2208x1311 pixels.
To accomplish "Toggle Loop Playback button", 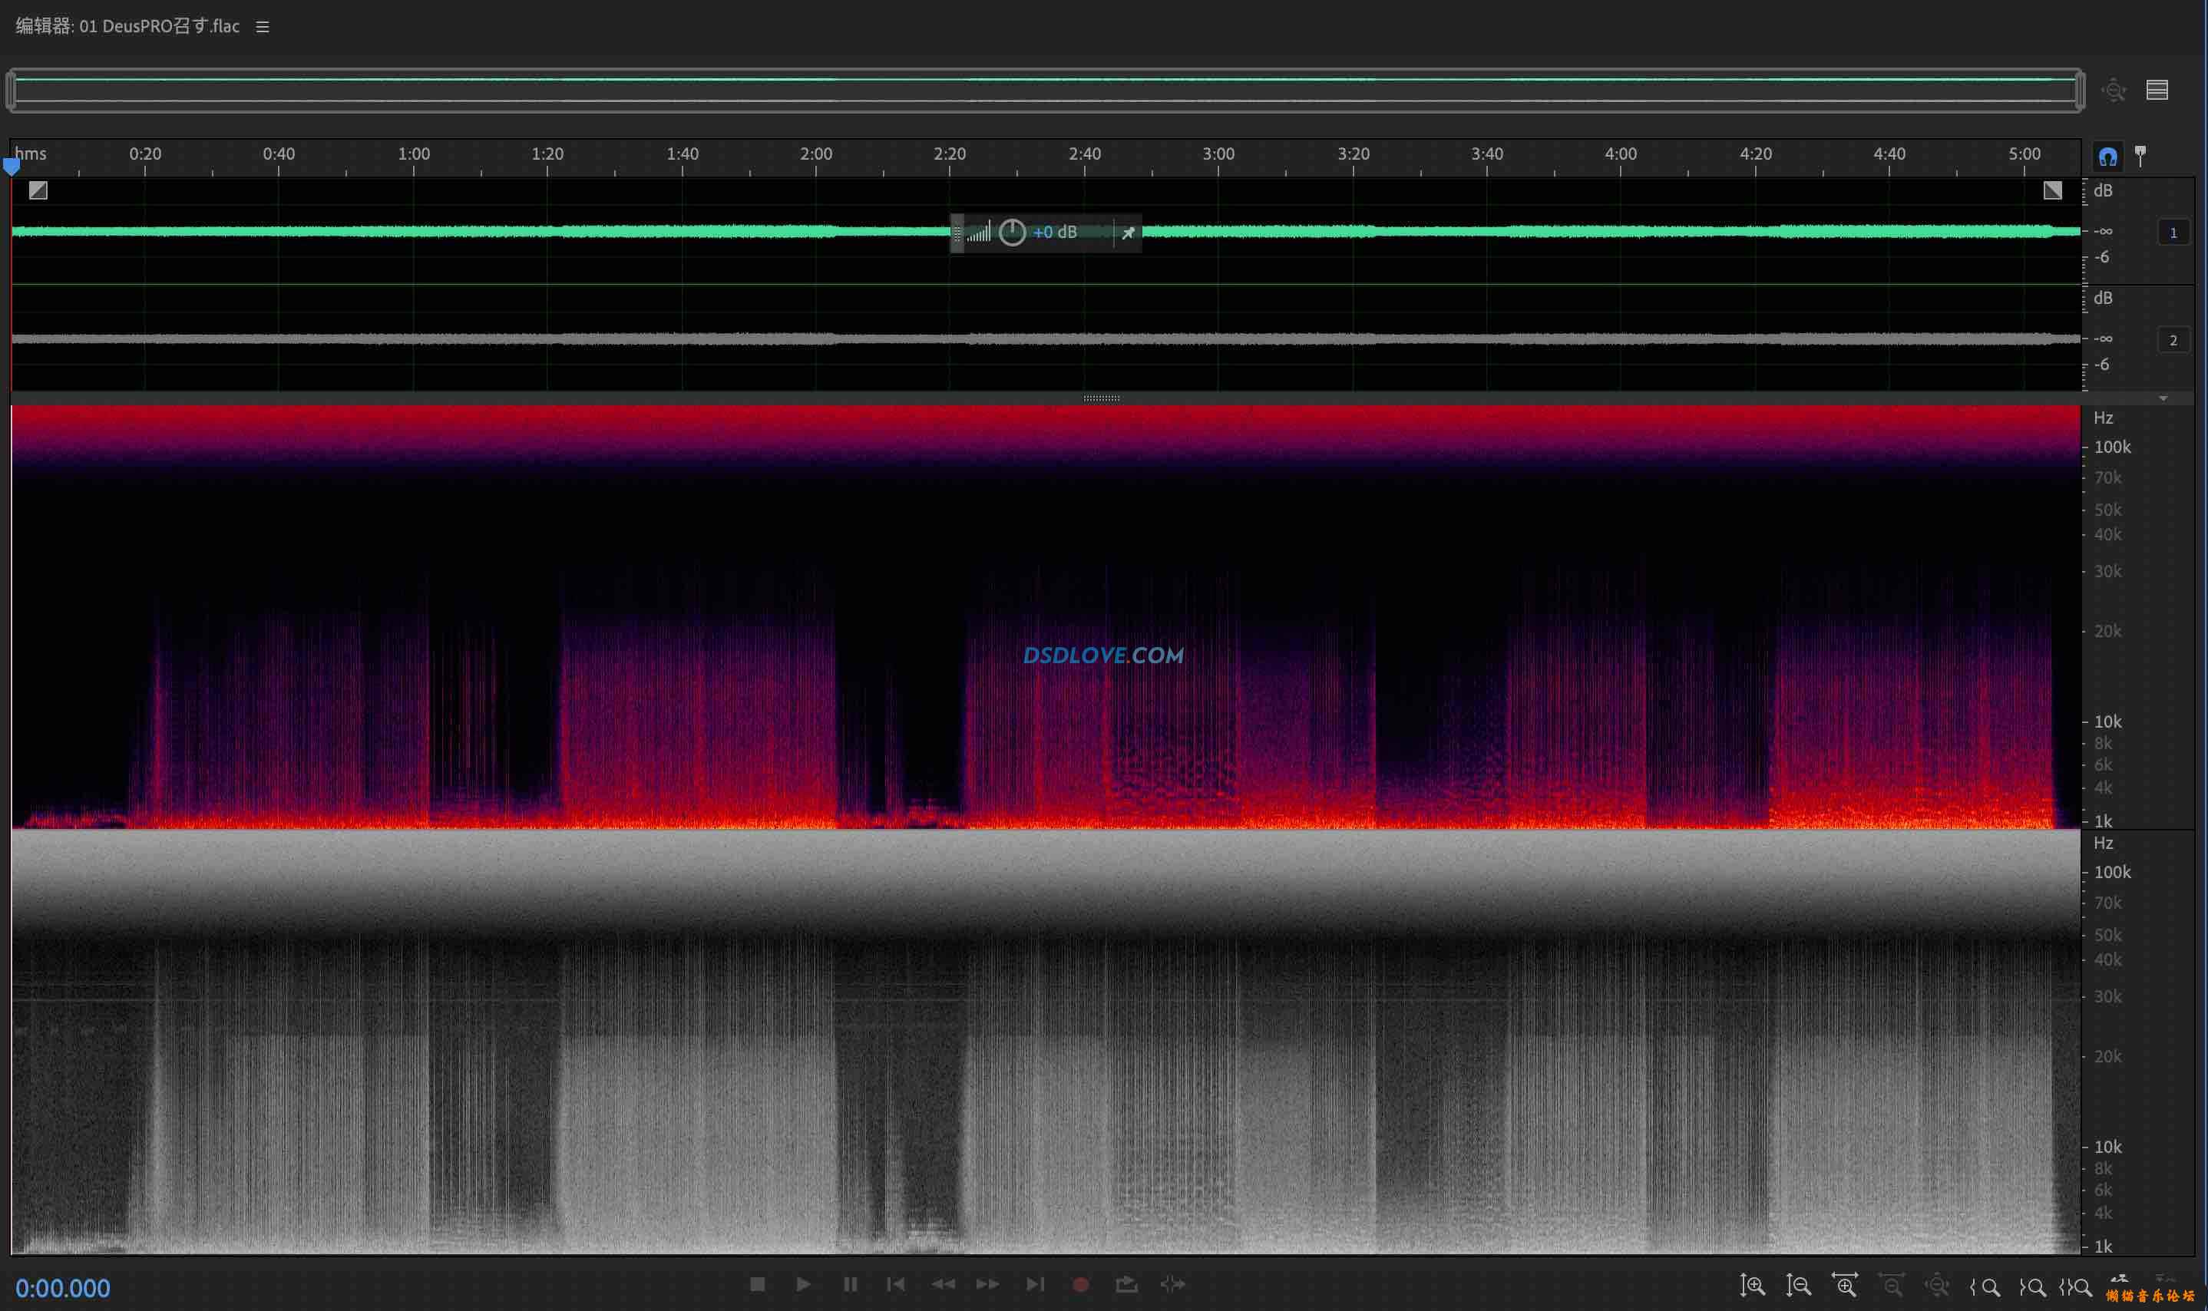I will click(1126, 1283).
